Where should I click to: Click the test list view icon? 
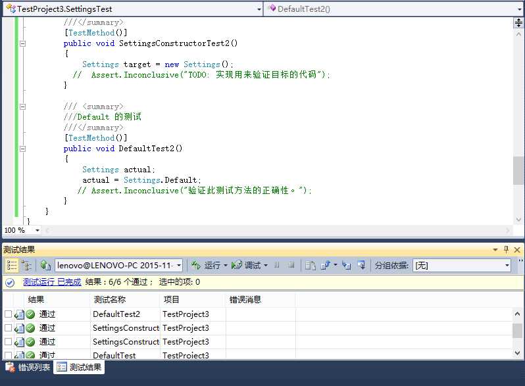(12, 266)
